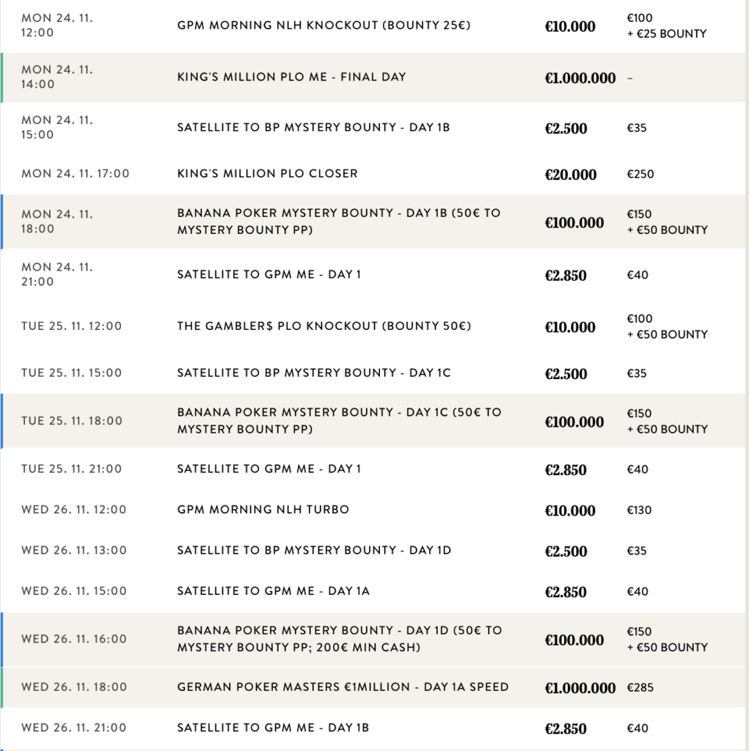This screenshot has height=751, width=749.
Task: Click King's Million PLO Closer event title
Action: 268,174
